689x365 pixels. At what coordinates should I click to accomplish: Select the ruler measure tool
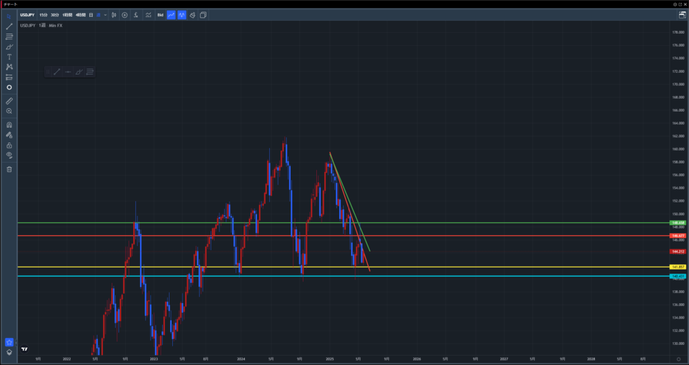[x=9, y=101]
